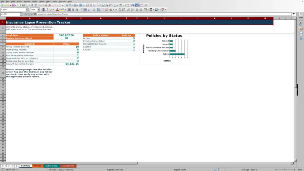Open the sidebar Navigator compass icon

[x=301, y=34]
